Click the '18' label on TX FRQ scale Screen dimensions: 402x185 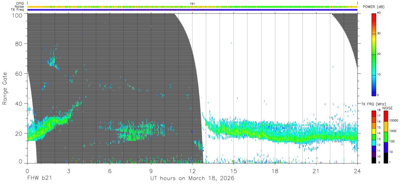pos(379,110)
